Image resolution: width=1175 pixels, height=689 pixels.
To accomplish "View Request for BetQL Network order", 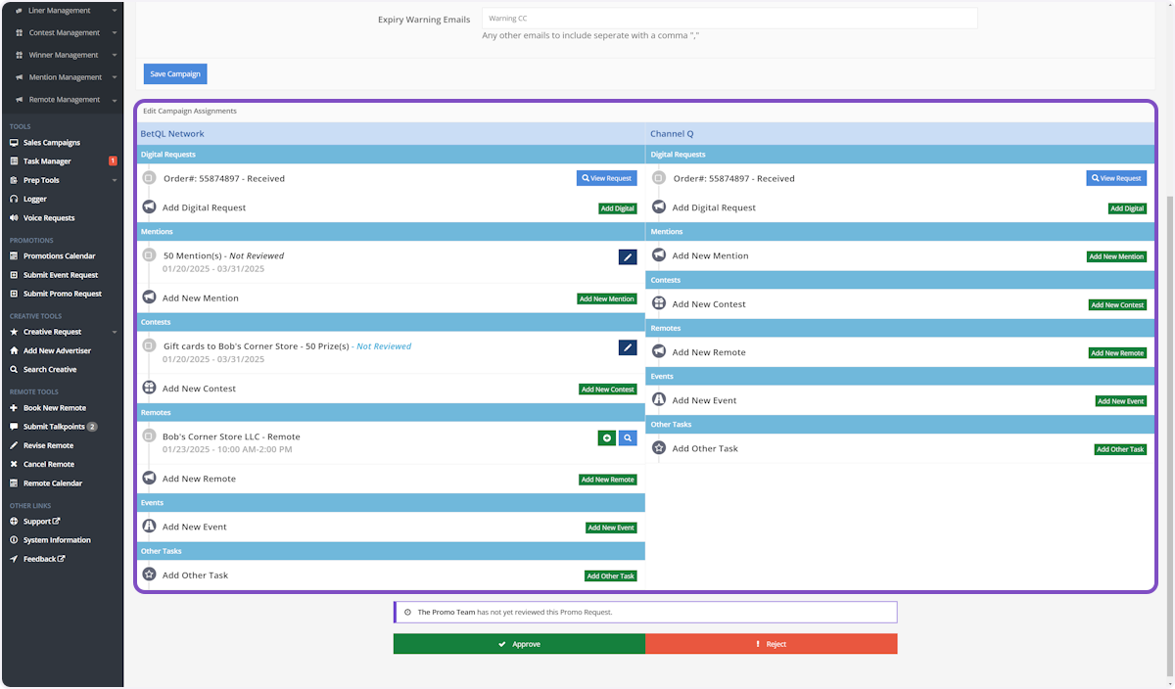I will 606,178.
